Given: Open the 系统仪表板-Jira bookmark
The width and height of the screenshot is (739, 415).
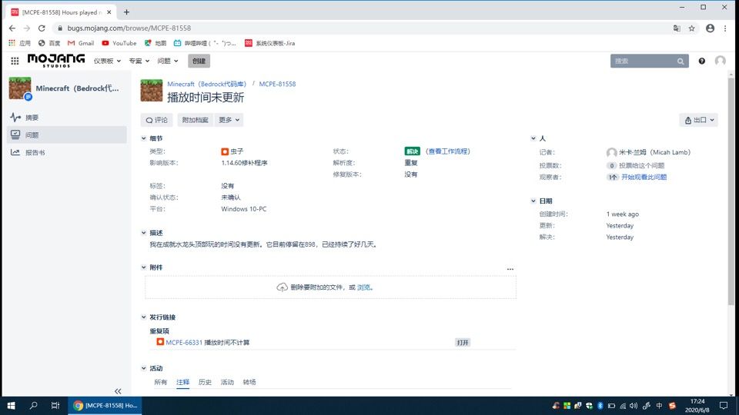Looking at the screenshot, I should click(270, 43).
